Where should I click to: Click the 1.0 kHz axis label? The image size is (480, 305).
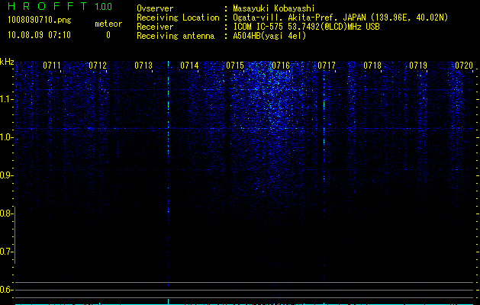[6, 137]
